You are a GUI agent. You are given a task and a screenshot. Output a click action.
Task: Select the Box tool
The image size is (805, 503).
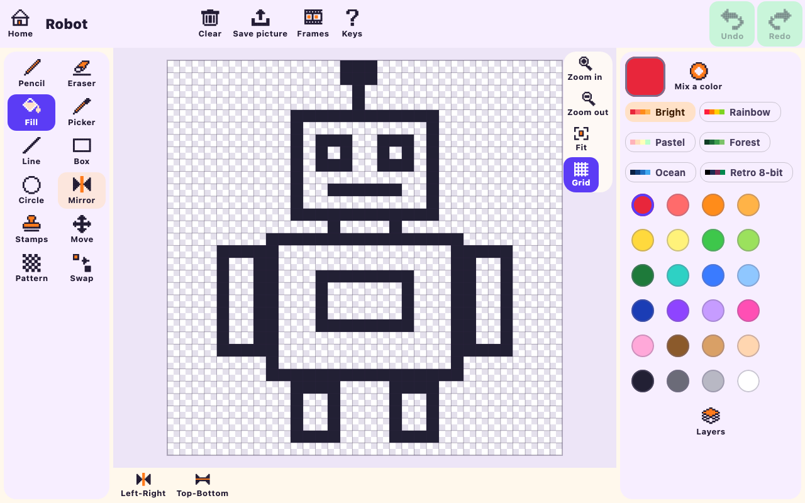(82, 152)
